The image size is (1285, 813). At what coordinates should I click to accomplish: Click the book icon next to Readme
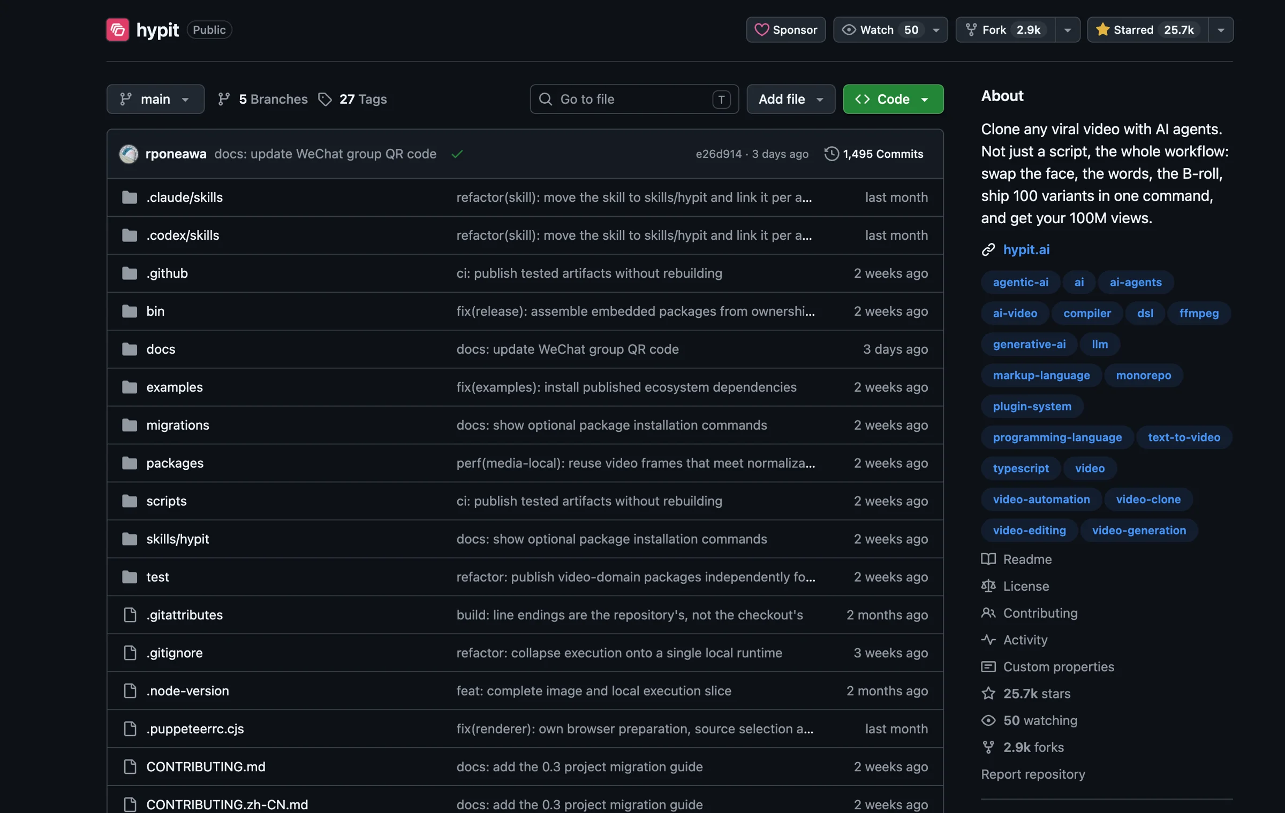988,559
